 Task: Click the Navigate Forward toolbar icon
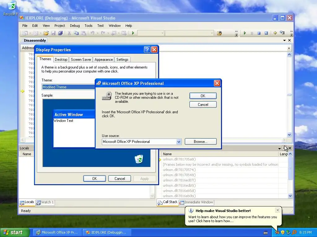pos(124,33)
